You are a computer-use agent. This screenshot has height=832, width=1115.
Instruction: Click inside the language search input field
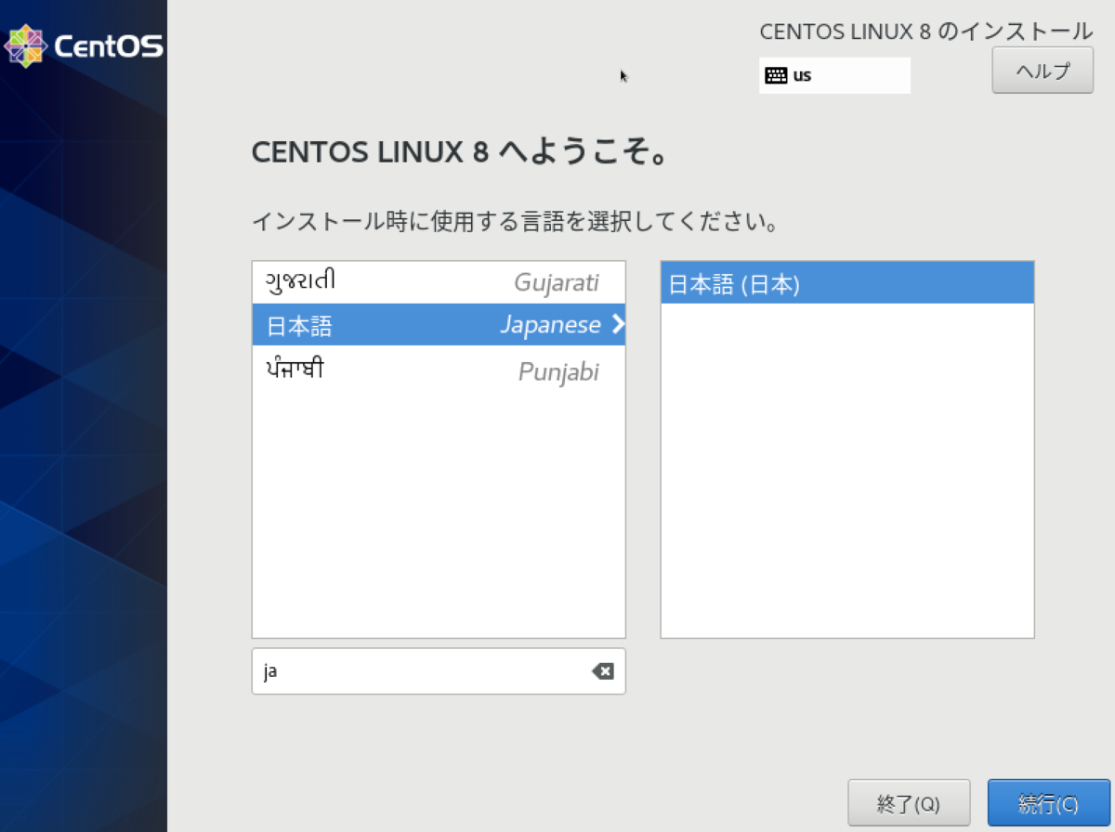coord(418,670)
